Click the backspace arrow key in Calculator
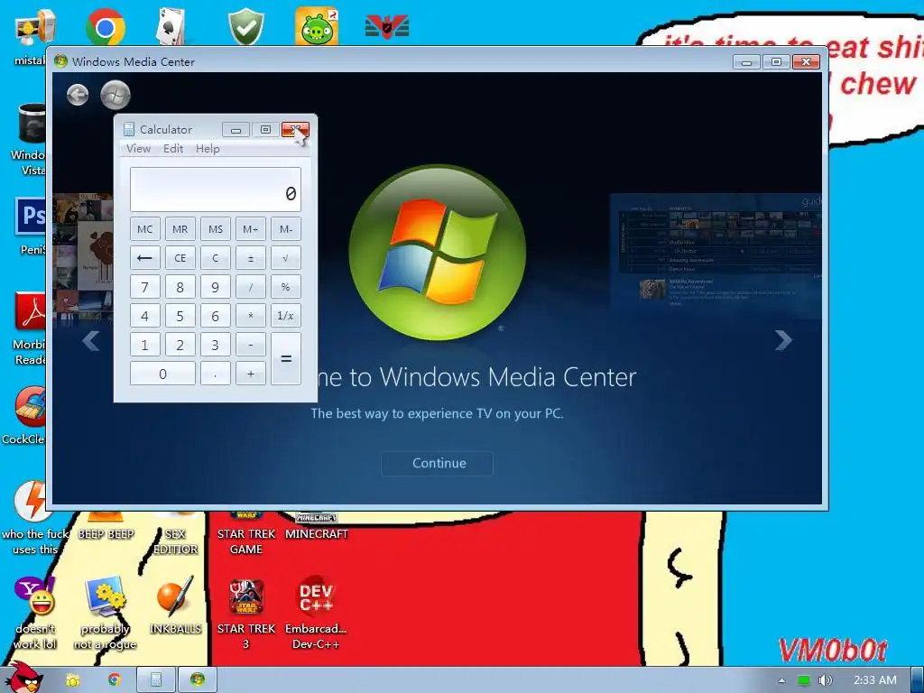Screen dimensions: 924x693 (145, 258)
